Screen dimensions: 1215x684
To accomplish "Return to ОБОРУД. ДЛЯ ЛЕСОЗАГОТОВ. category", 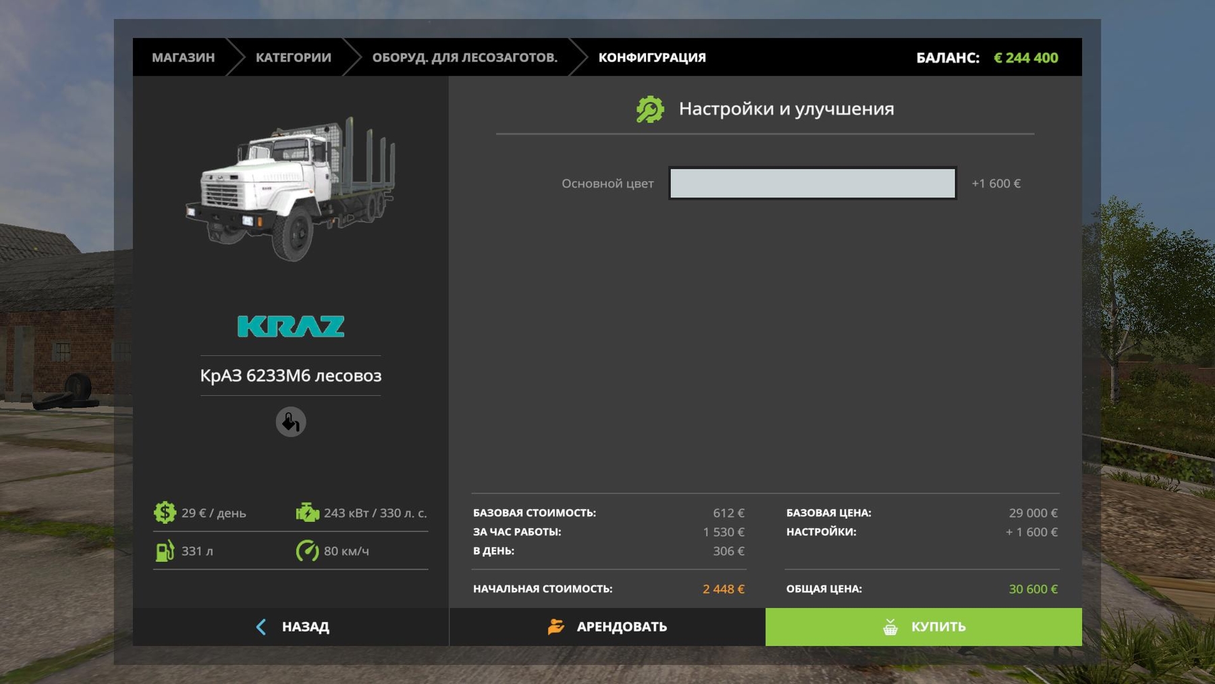I will point(464,57).
